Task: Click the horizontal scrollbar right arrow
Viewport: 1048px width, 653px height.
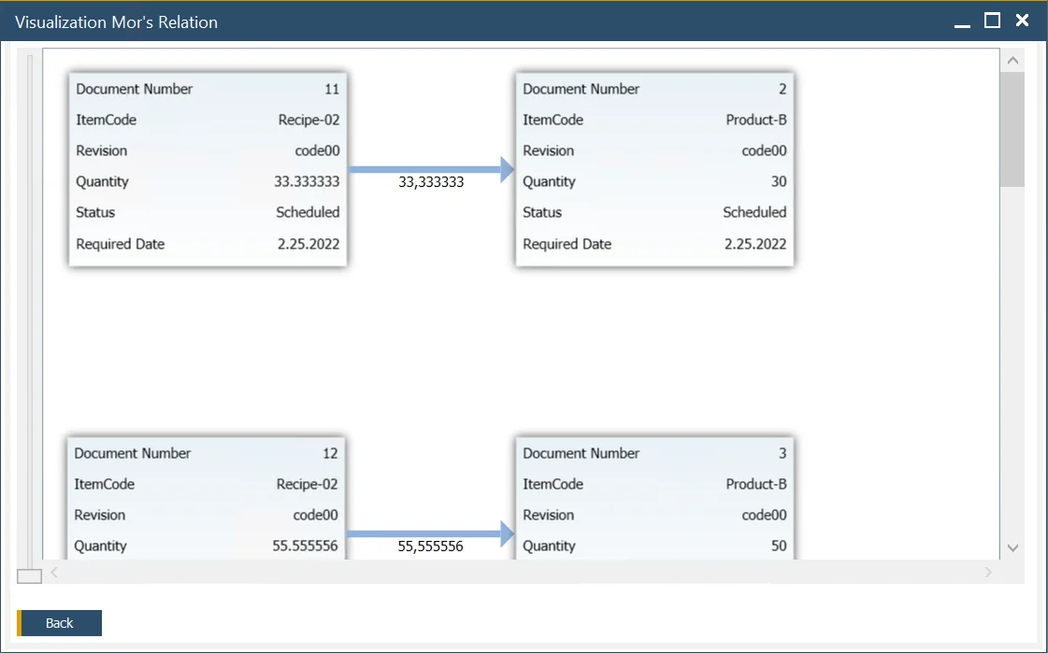Action: click(x=988, y=572)
